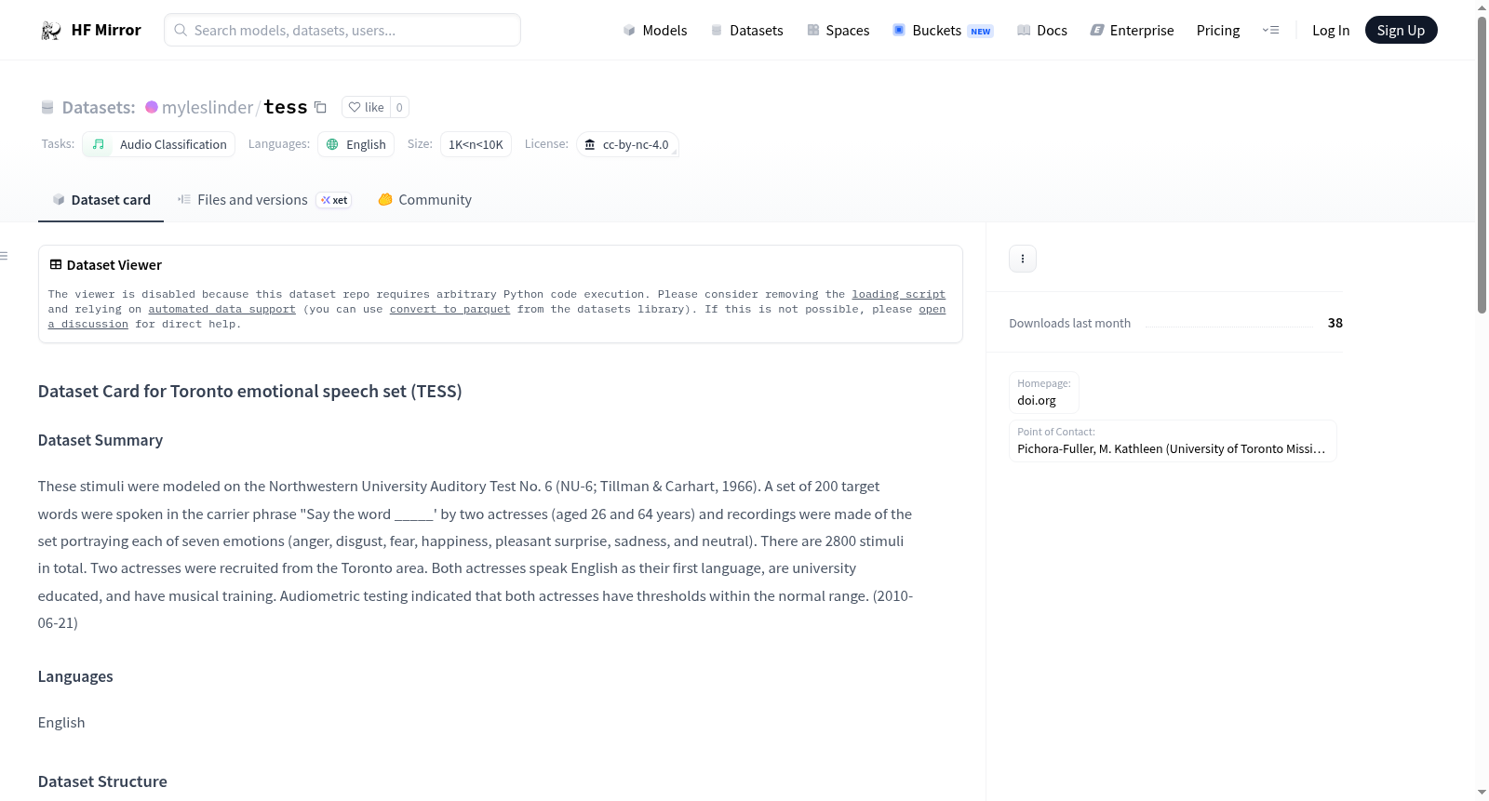Viewport: 1489px width, 801px height.
Task: Click the Dataset Structure heading
Action: tap(102, 781)
